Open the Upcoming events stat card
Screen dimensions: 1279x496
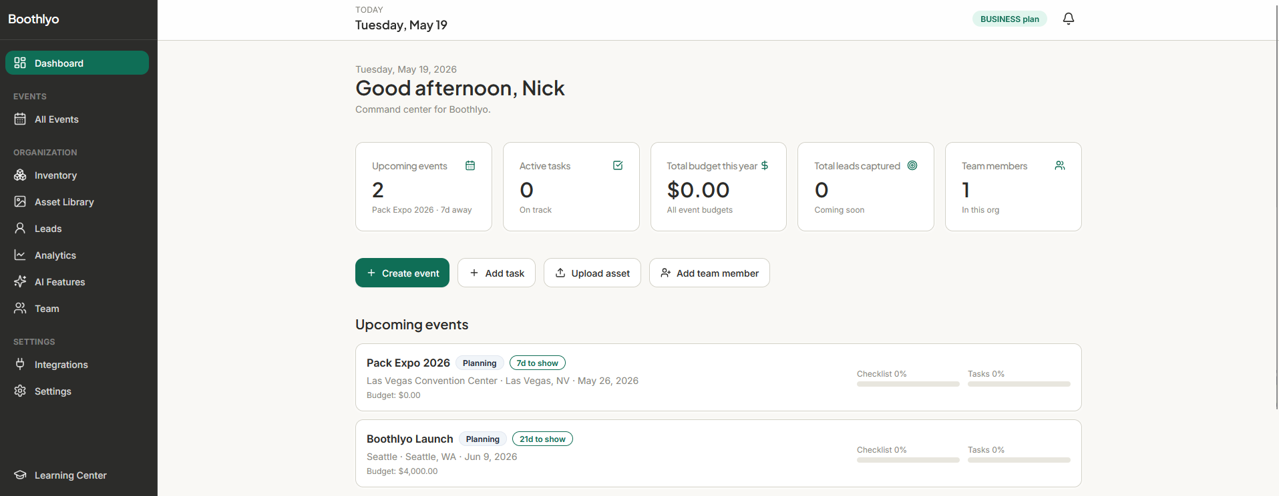(x=423, y=187)
